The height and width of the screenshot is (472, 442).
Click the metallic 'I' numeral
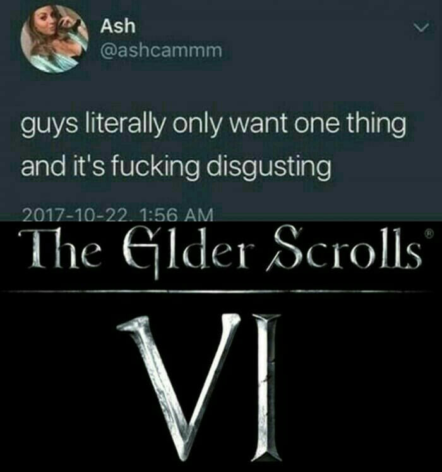point(266,386)
